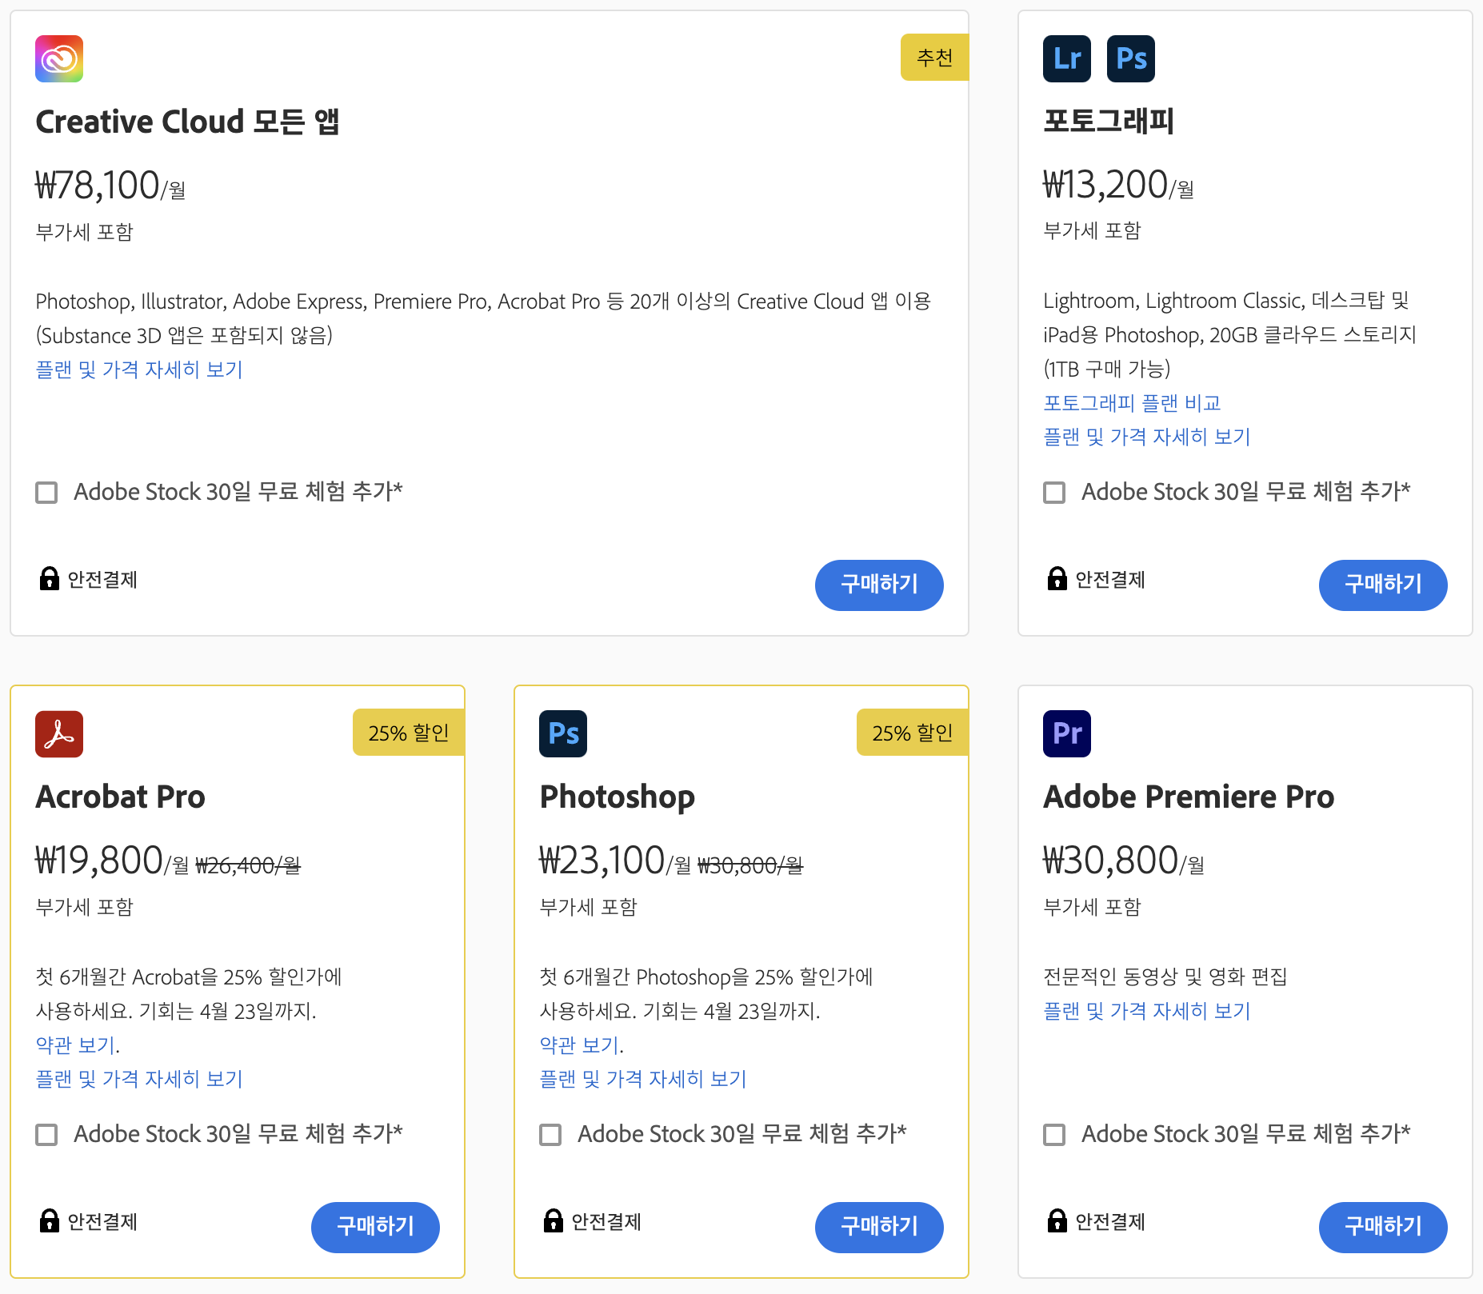Click the ₩23,100/월 discounted price
This screenshot has height=1294, width=1483.
click(x=615, y=861)
